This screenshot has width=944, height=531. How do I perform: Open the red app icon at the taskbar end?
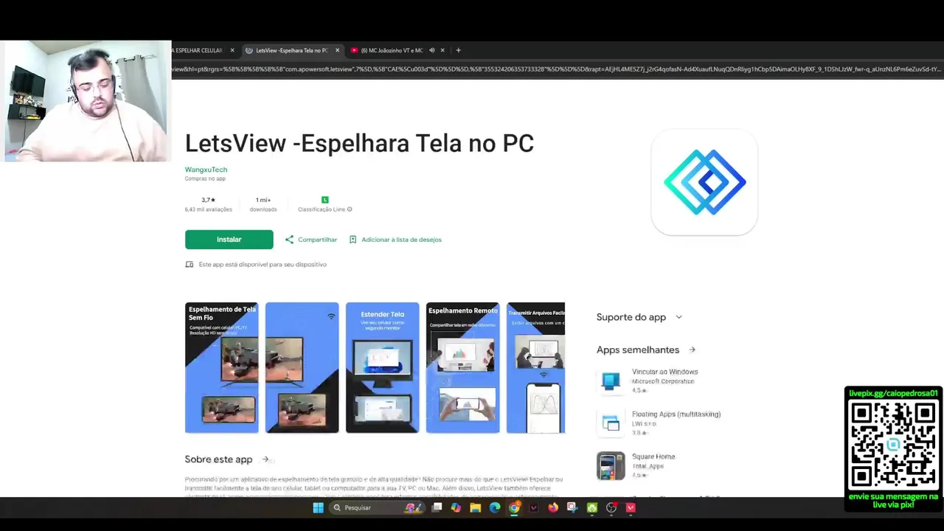pos(631,507)
